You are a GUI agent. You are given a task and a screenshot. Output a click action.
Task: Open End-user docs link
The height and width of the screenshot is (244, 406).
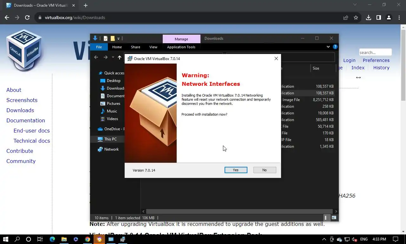32,131
